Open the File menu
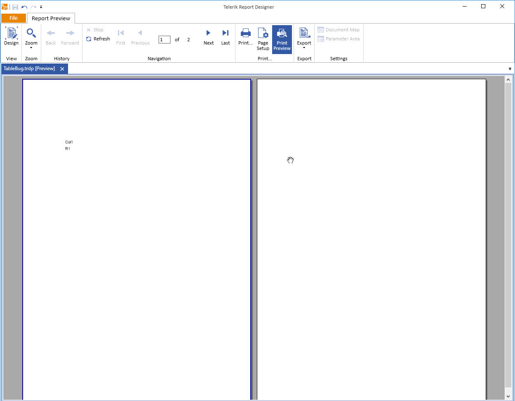 pos(14,18)
